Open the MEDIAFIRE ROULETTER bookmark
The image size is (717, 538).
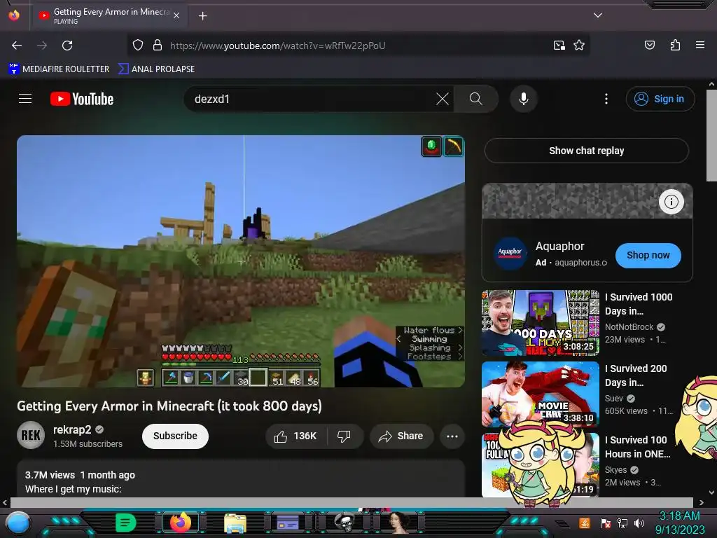[x=59, y=69]
